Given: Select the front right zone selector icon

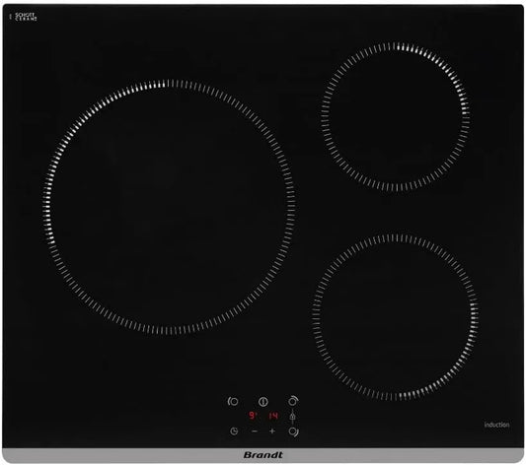Looking at the screenshot, I should [x=293, y=432].
